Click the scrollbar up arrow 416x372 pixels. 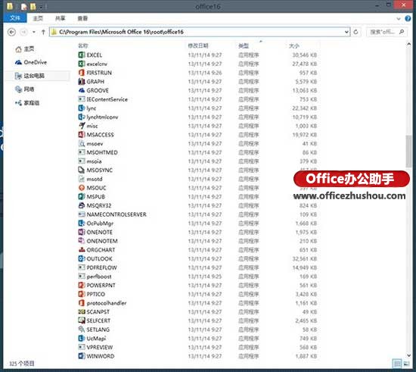(x=408, y=45)
